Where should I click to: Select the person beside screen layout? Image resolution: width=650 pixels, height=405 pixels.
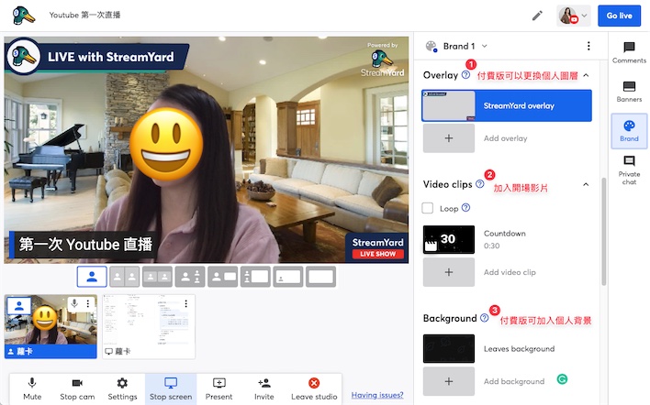(x=222, y=277)
